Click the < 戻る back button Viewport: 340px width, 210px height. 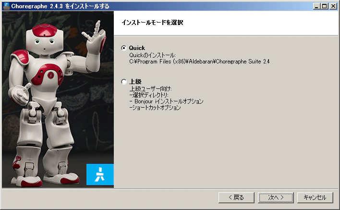[x=236, y=198]
